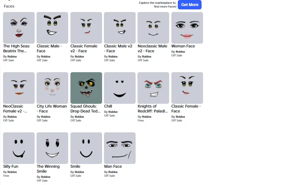Click Roblox creator under The Winning Smile
Viewport: 304px width, 185px height.
pyautogui.click(x=46, y=177)
